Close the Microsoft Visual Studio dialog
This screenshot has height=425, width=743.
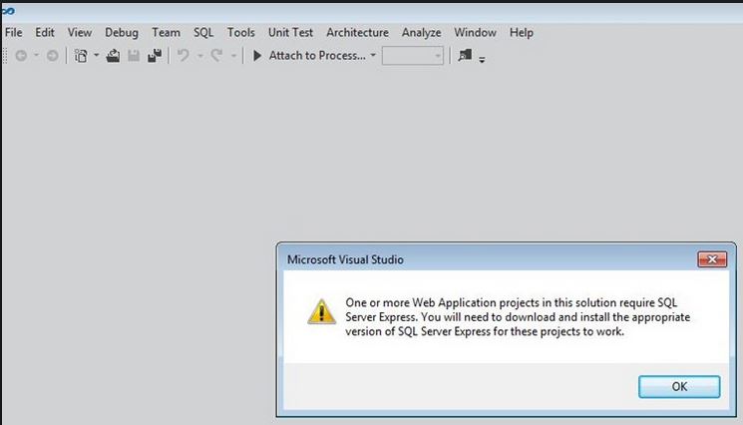(x=712, y=259)
